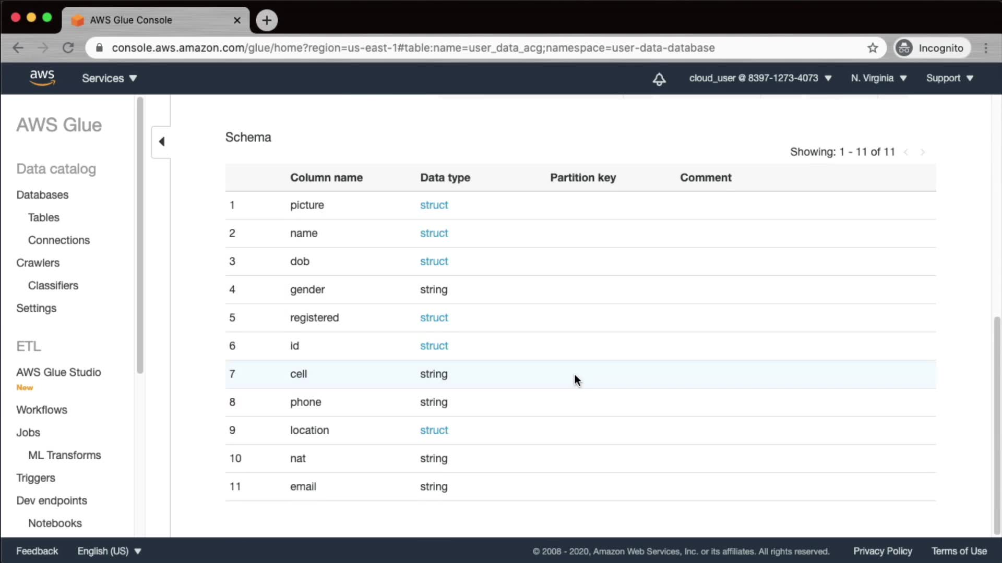
Task: Open the N. Virginia region selector
Action: (x=878, y=78)
